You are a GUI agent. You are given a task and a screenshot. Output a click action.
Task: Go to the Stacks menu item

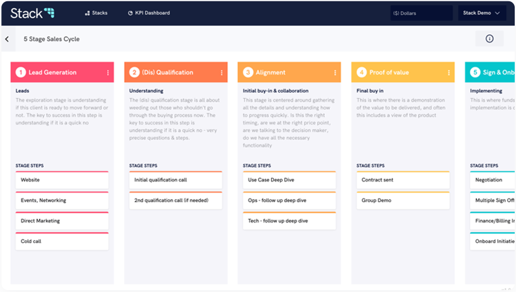click(96, 13)
